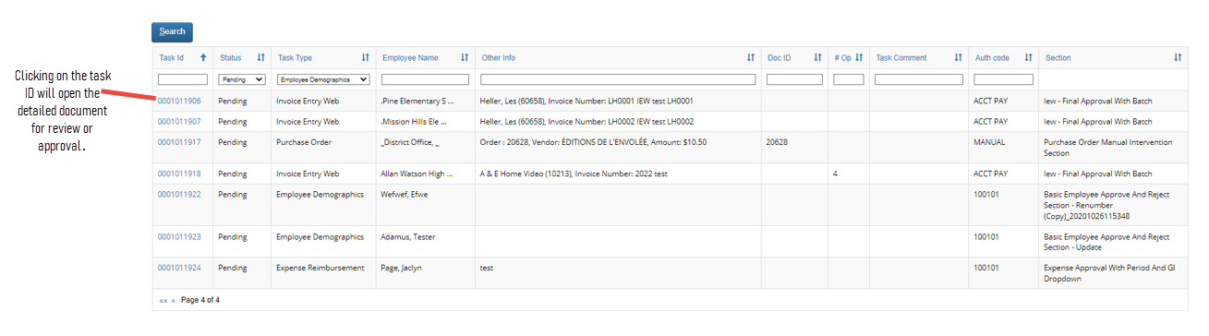Screen dimensions: 1209x336
Task: Sort the Other Info column via its sort icon
Action: 751,57
